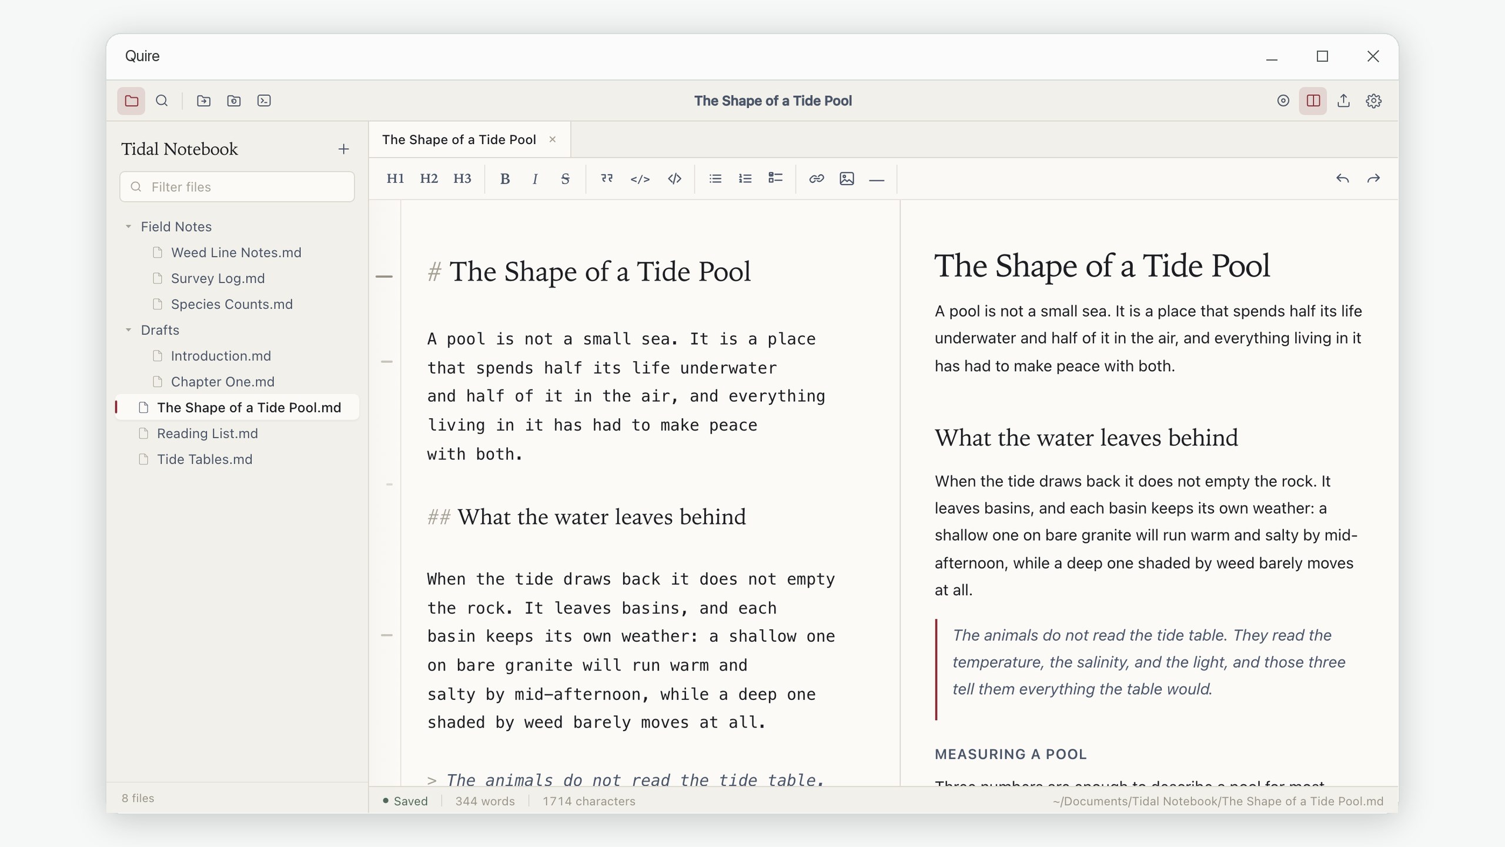1505x847 pixels.
Task: Open Tide Tables.md
Action: pos(237,459)
